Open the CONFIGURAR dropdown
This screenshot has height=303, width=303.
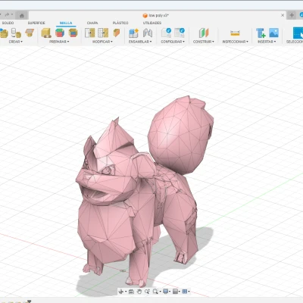[x=173, y=42]
